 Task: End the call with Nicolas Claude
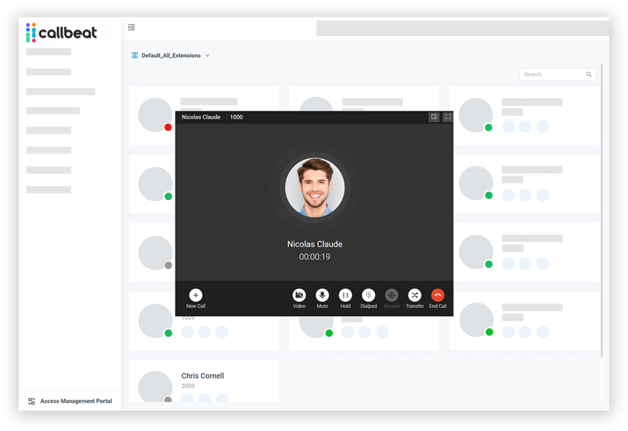pos(438,295)
